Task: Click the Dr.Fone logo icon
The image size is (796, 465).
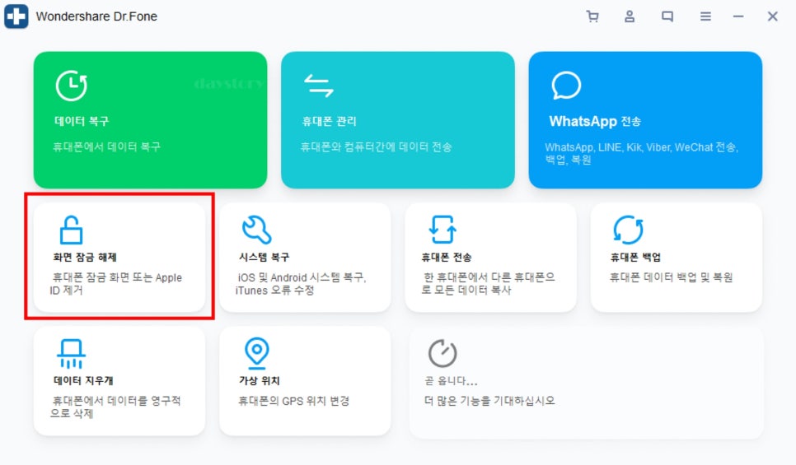Action: click(16, 16)
